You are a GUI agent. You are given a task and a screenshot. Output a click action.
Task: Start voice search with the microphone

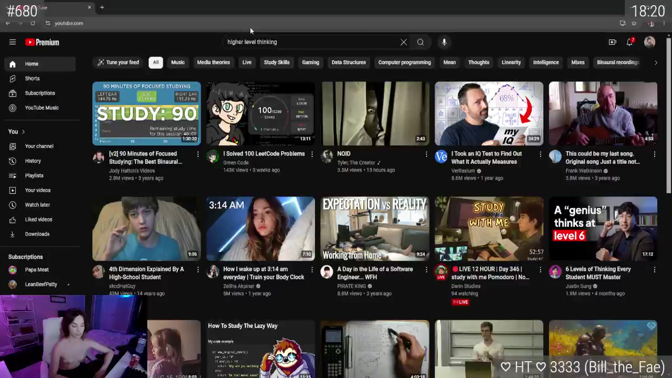[x=444, y=42]
